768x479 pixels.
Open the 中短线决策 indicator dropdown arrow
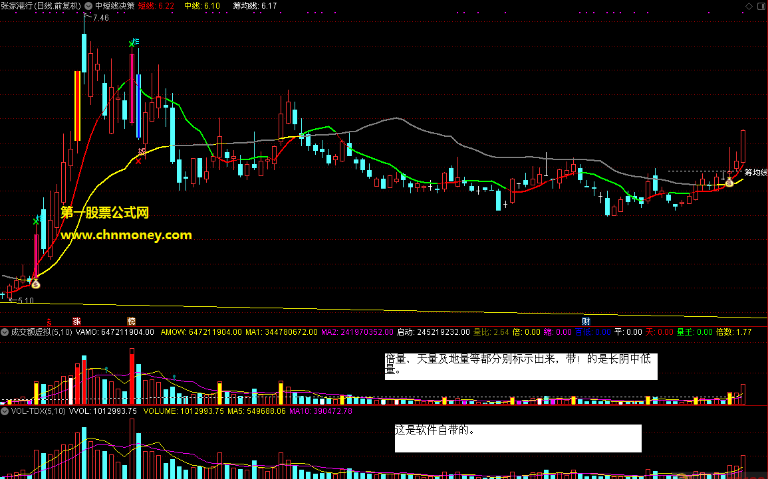(88, 6)
